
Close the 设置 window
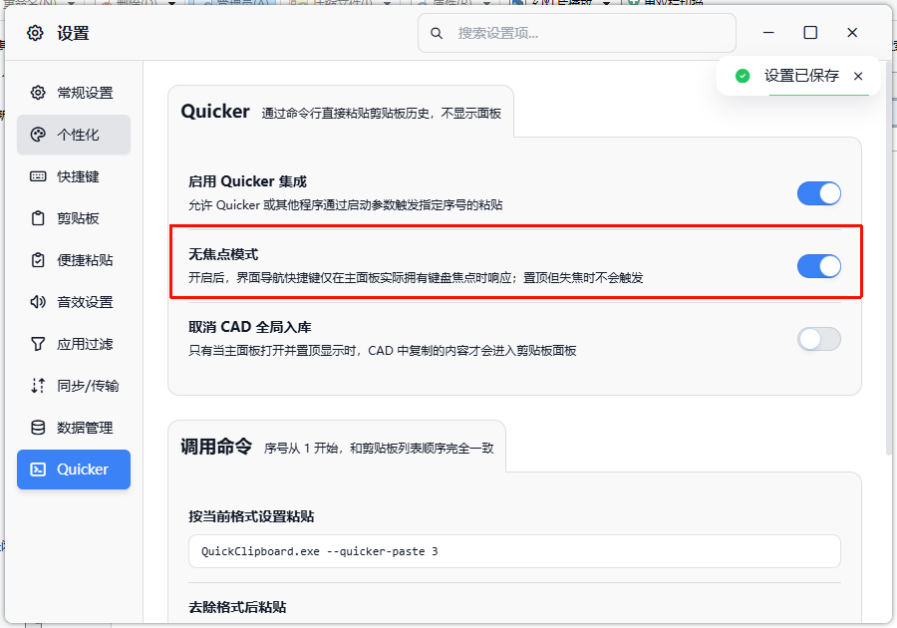coord(852,33)
